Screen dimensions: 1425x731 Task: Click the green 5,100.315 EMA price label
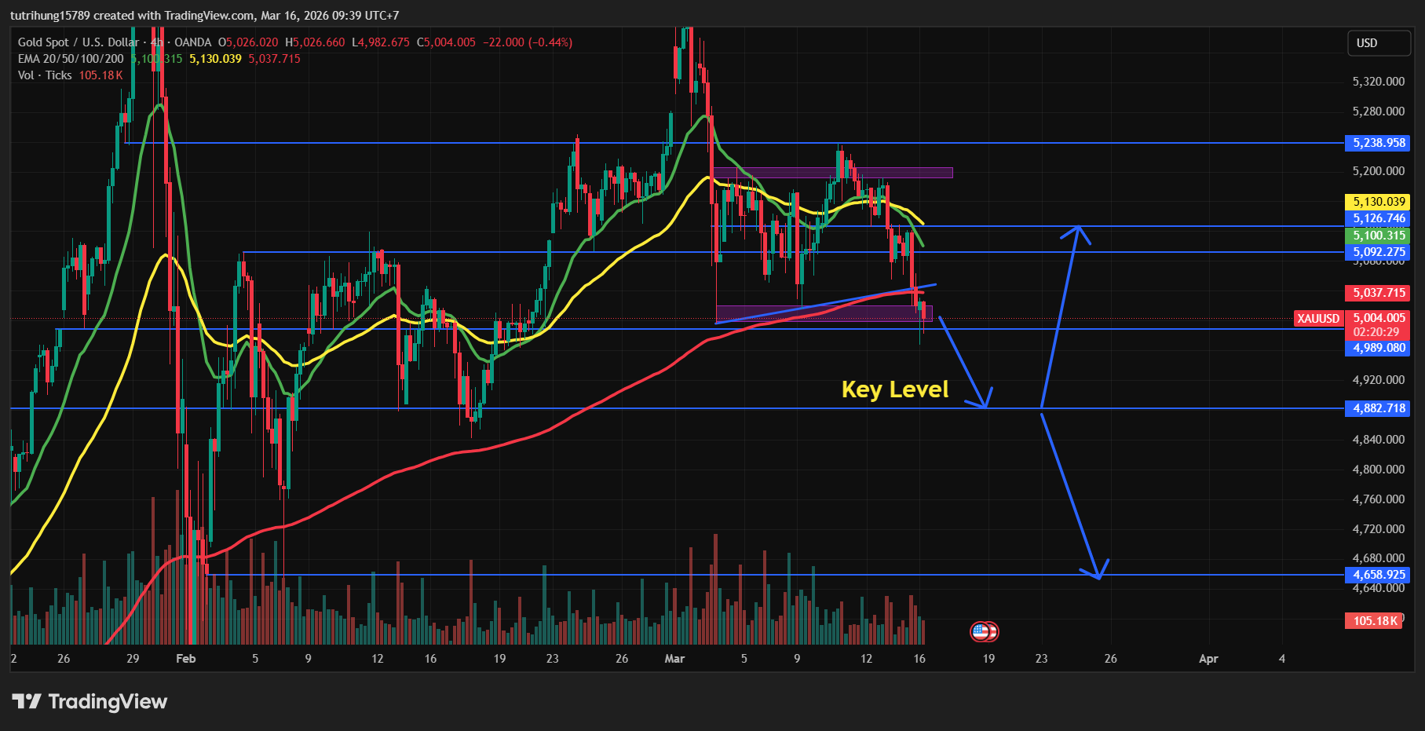[1379, 236]
